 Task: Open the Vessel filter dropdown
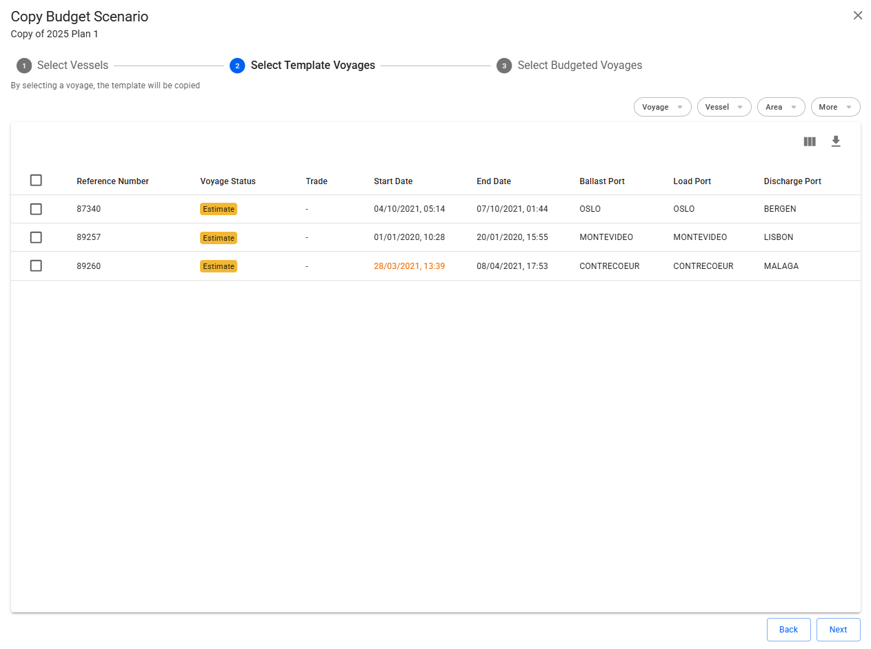pyautogui.click(x=723, y=107)
